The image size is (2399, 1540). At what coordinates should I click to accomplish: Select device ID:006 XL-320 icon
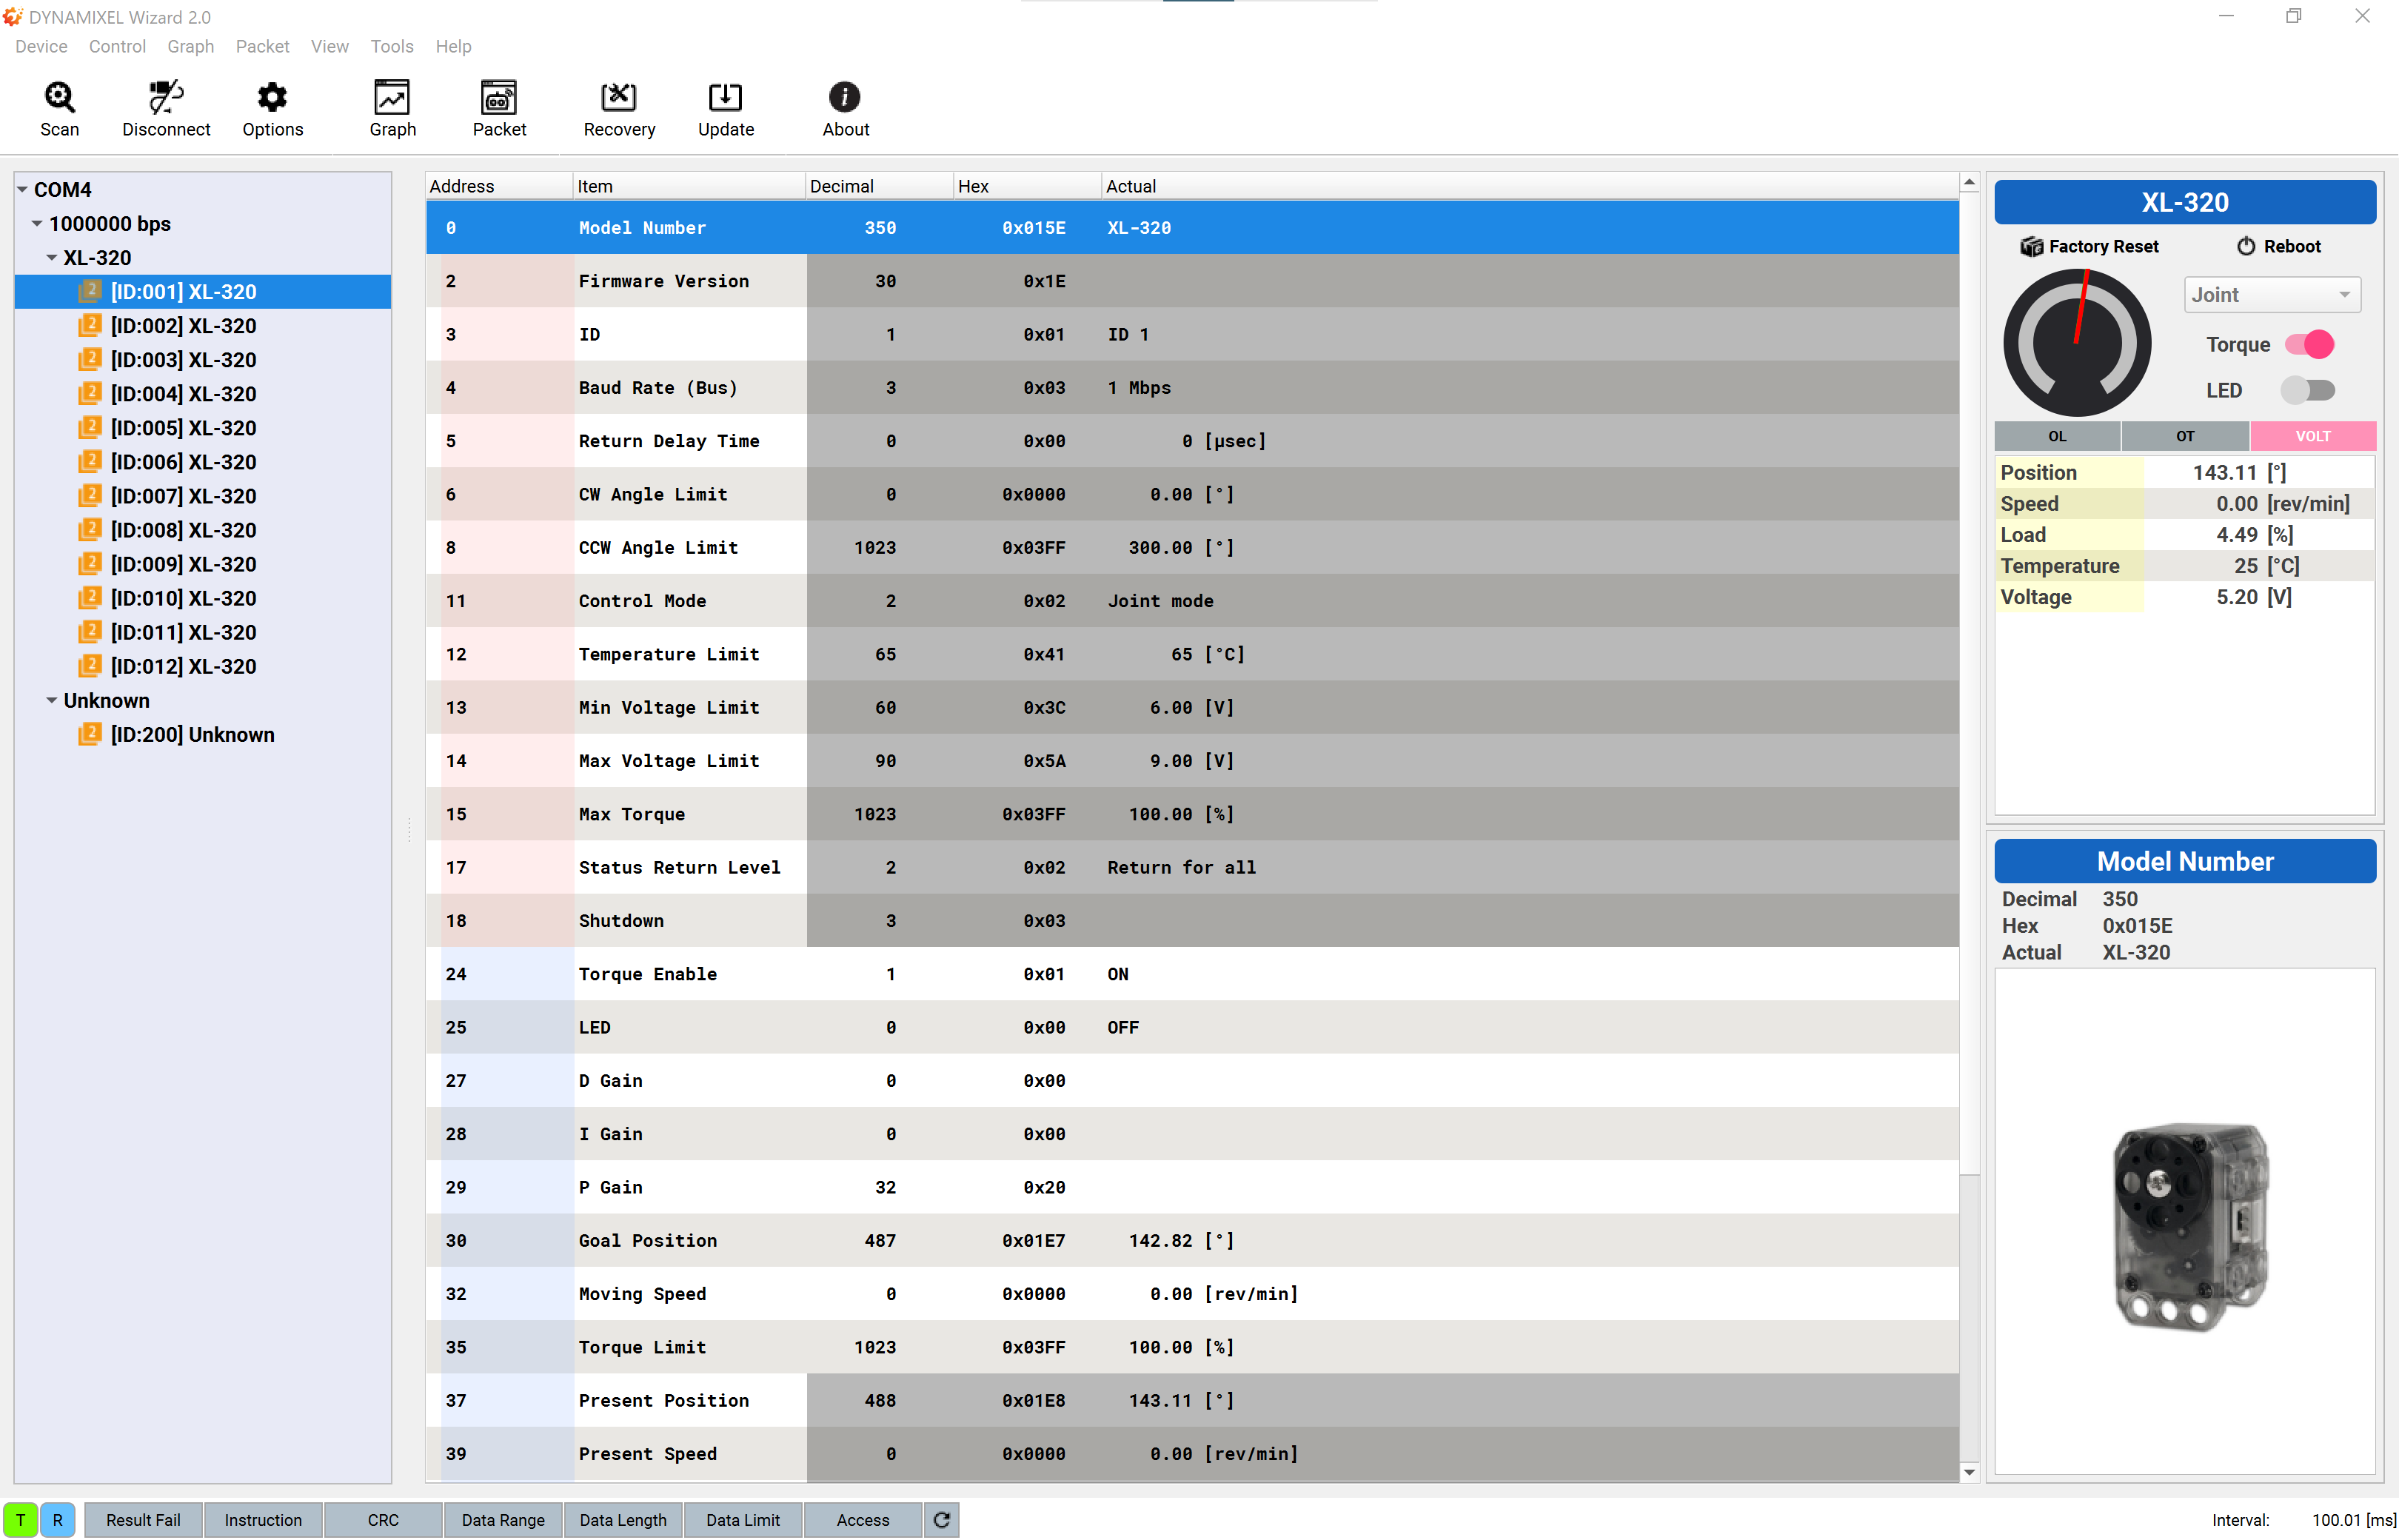[89, 461]
